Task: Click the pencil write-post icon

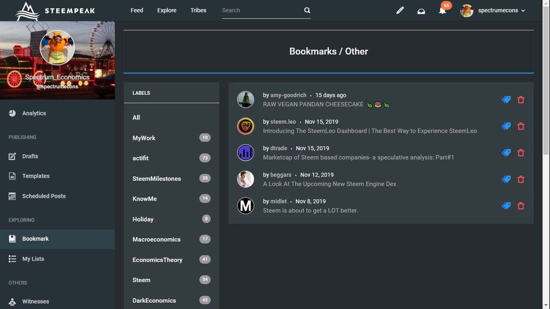Action: (x=400, y=11)
